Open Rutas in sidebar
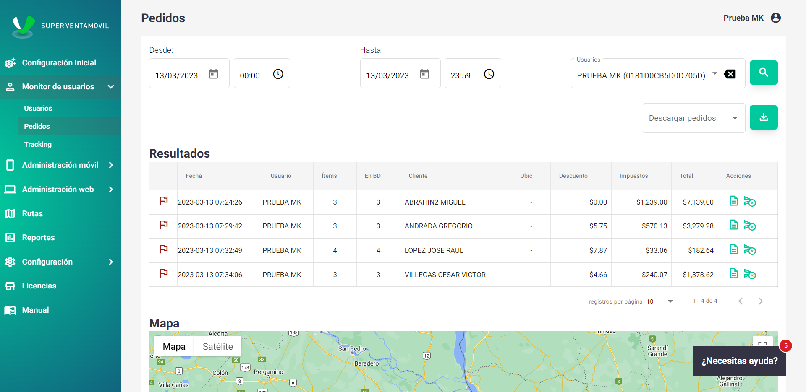806x392 pixels. pyautogui.click(x=60, y=214)
